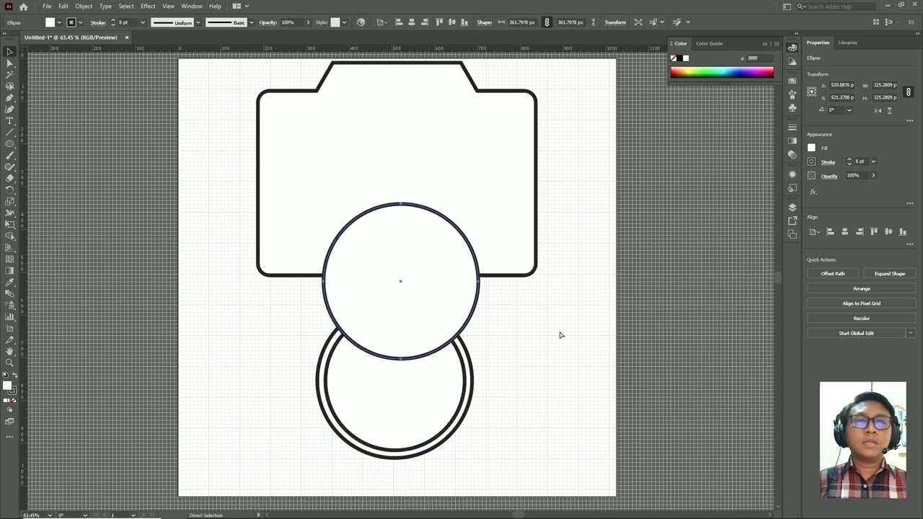Click the Offset Path button
This screenshot has width=923, height=519.
pyautogui.click(x=832, y=274)
